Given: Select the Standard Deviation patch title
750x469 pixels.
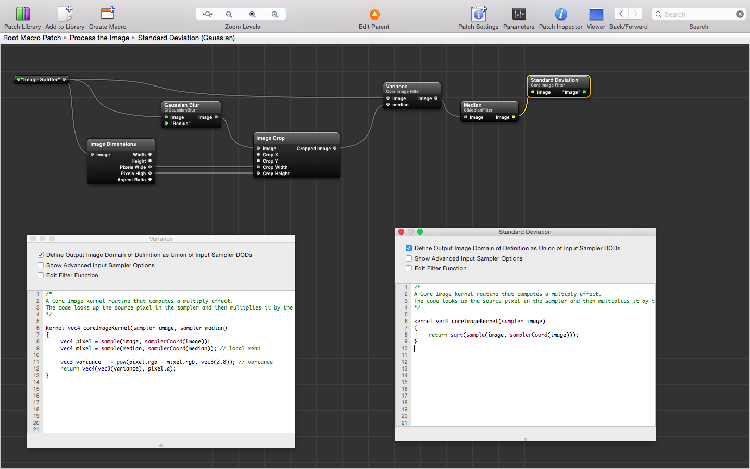Looking at the screenshot, I should click(x=554, y=80).
